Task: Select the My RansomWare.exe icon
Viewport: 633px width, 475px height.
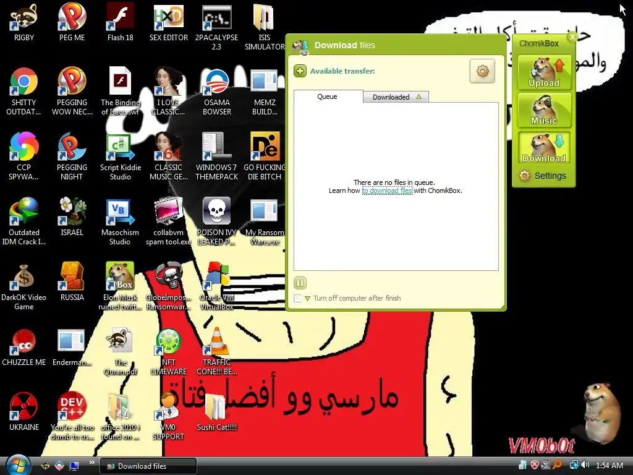Action: pyautogui.click(x=265, y=221)
